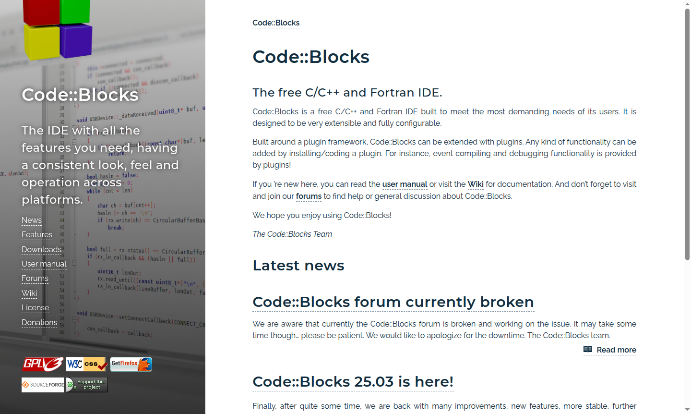Image resolution: width=691 pixels, height=414 pixels.
Task: Visit the Forums from the sidebar
Action: coord(35,279)
